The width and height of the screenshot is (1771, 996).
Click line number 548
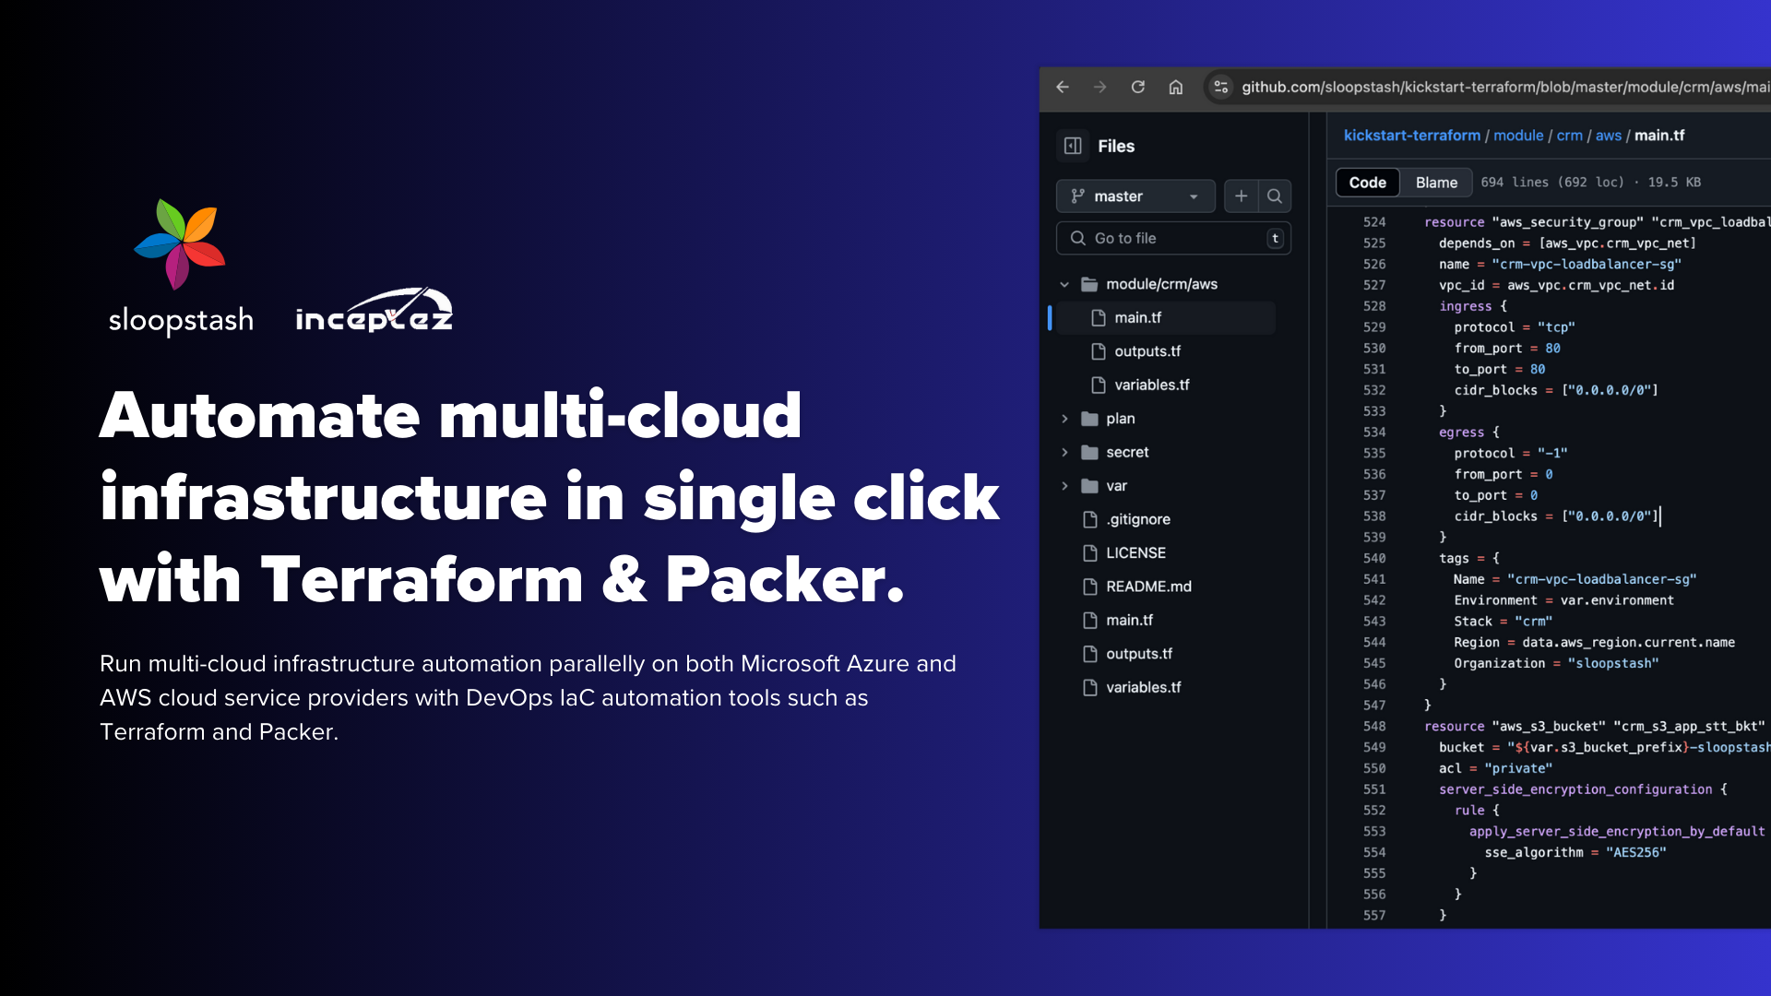click(x=1374, y=726)
